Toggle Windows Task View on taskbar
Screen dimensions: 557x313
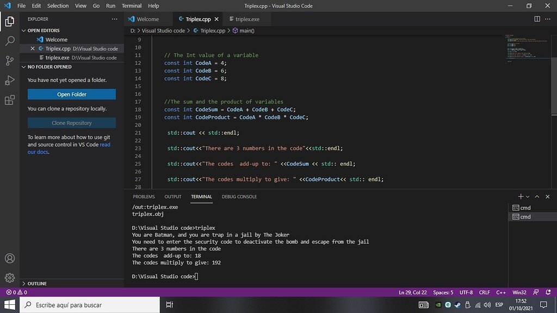coord(169,305)
